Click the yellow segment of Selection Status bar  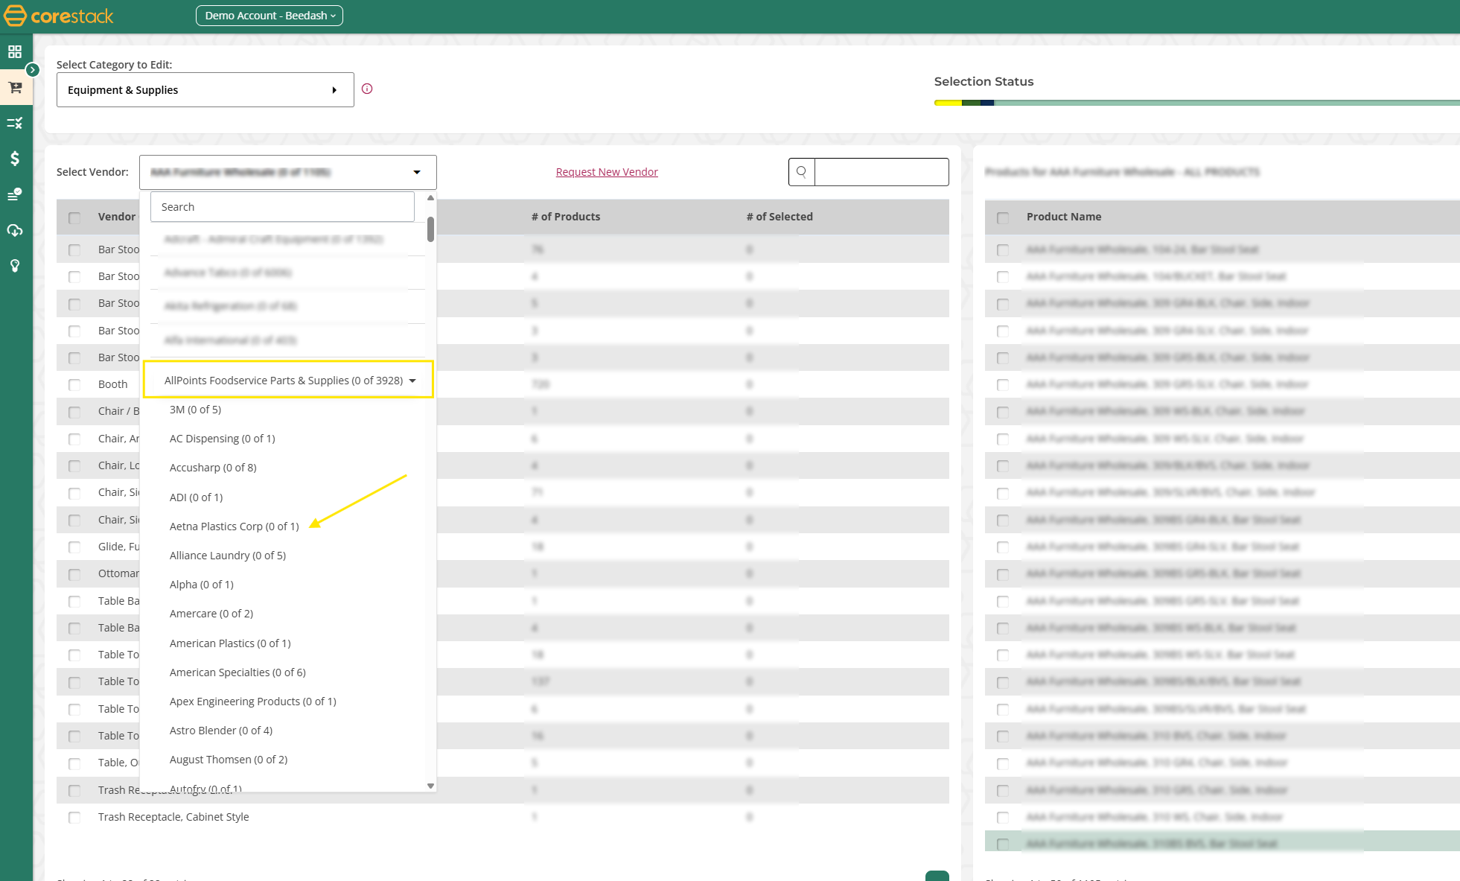point(948,103)
